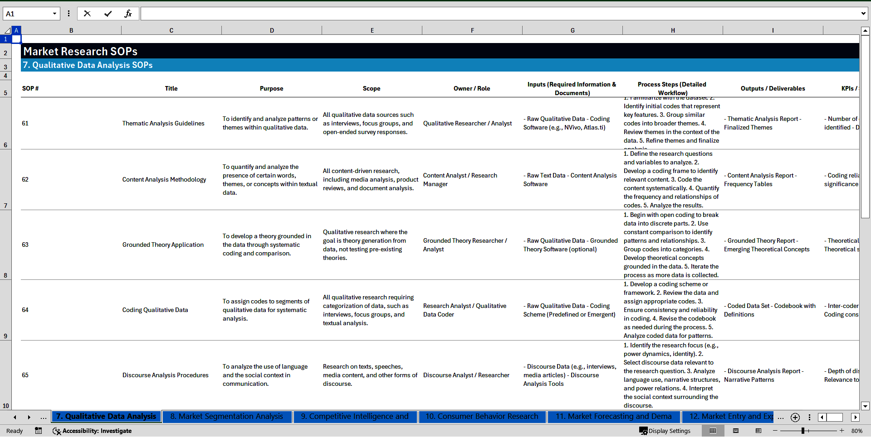
Task: Click the zoom slider handle
Action: (x=803, y=431)
